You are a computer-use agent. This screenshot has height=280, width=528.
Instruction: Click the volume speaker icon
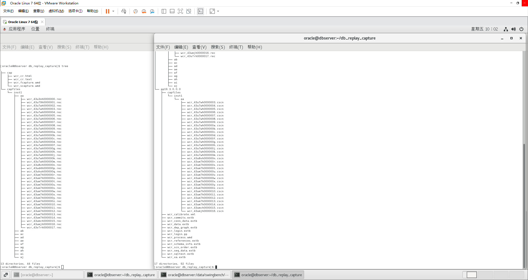tap(513, 29)
